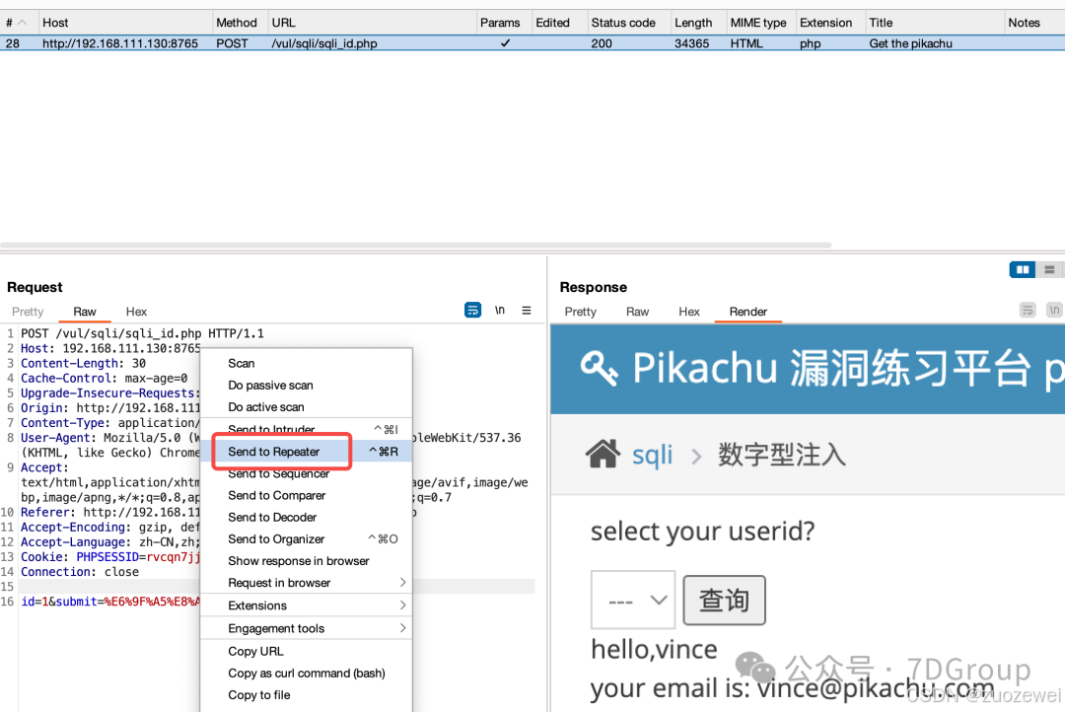Select Show response in browser

(x=307, y=560)
